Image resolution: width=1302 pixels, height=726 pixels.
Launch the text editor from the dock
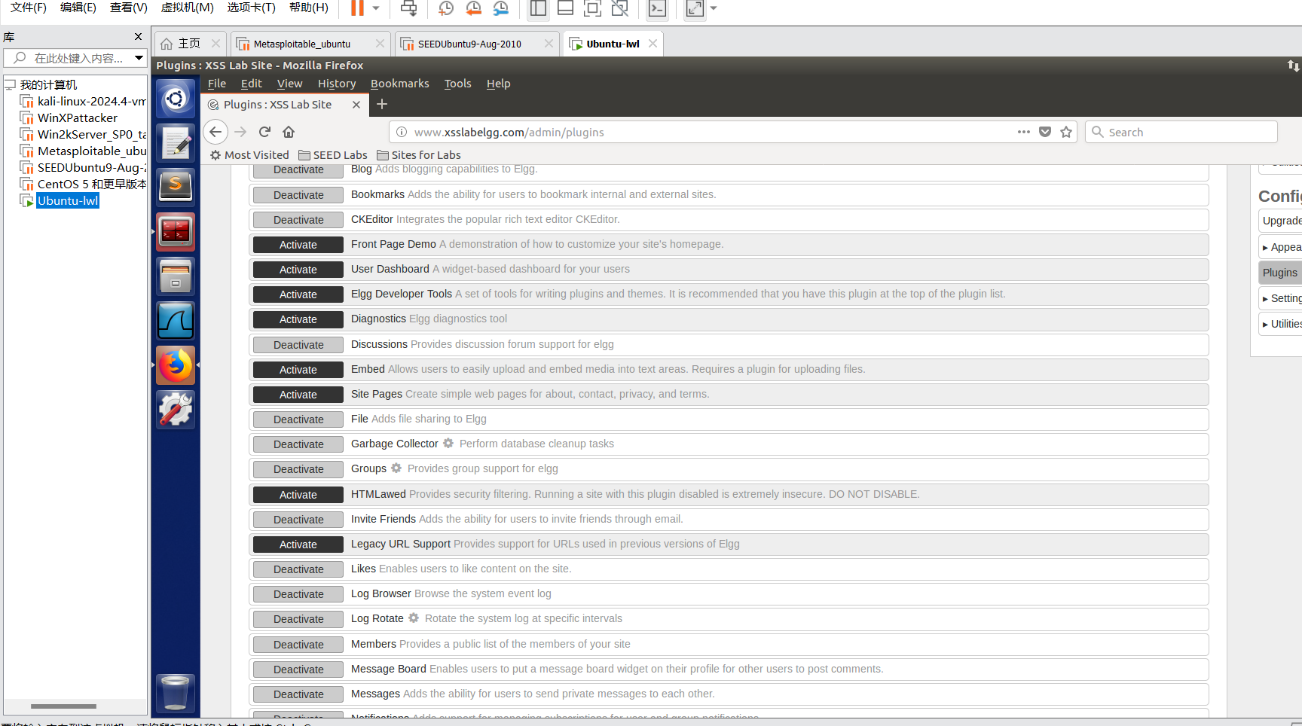coord(176,143)
